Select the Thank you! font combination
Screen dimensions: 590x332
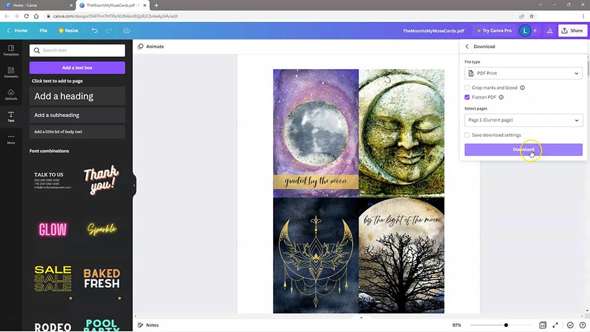[101, 179]
